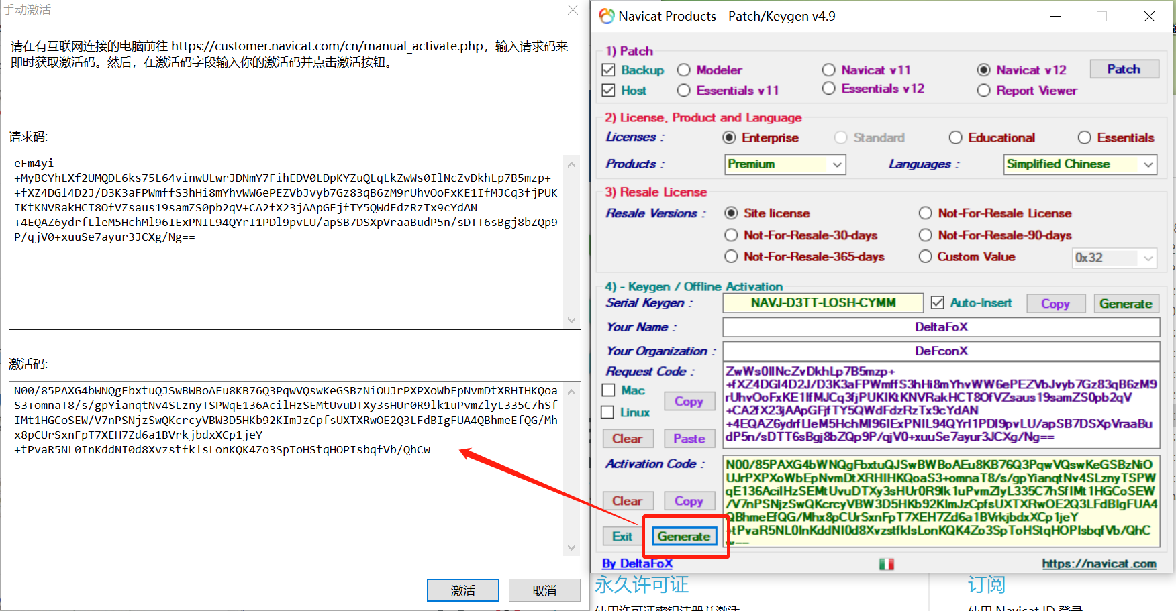Uncheck the Auto-Insert checkbox
Screen dimensions: 1176x611
(x=937, y=303)
